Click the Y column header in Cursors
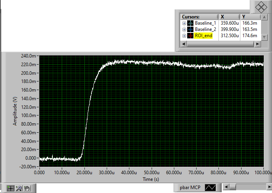Screen dimensions: 272x193 pyautogui.click(x=251, y=17)
